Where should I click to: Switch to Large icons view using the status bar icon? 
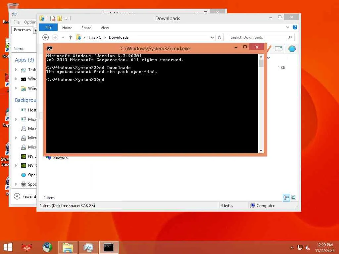coord(293,197)
